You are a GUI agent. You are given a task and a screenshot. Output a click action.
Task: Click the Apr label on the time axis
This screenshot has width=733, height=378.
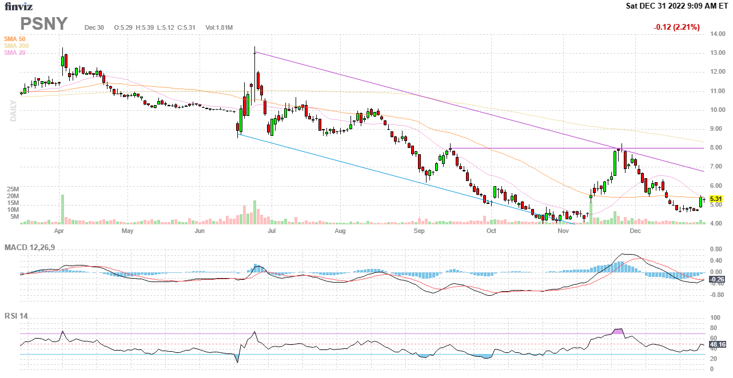pos(59,231)
